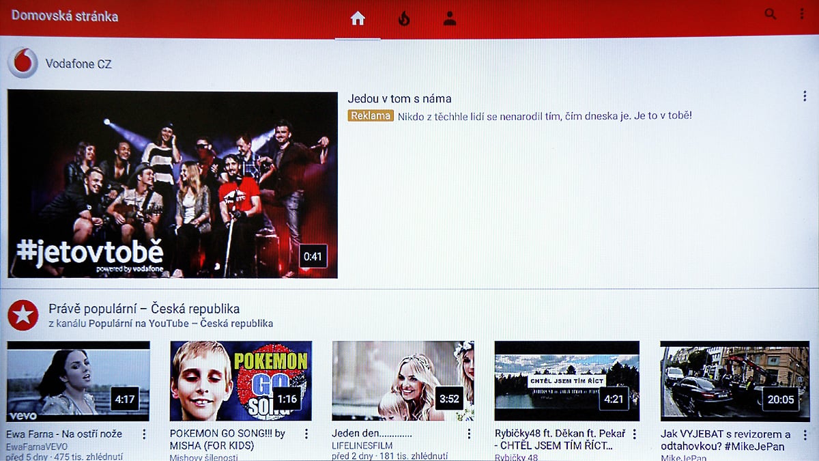The image size is (819, 461).
Task: Open title Jeden den............
Action: pyautogui.click(x=372, y=434)
